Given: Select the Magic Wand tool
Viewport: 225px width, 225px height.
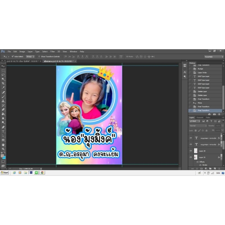Looking at the screenshot, I should tap(3, 79).
